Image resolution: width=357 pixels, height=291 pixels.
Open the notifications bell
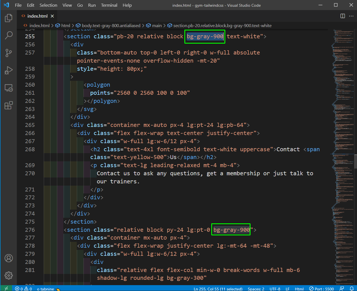click(x=351, y=288)
